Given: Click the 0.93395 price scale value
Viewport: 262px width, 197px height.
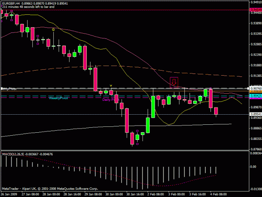Looking at the screenshot, I should pos(256,34).
